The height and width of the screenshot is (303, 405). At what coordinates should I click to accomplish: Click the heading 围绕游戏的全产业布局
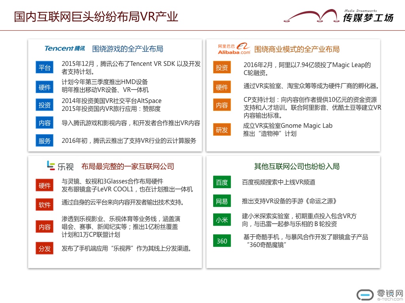point(127,49)
